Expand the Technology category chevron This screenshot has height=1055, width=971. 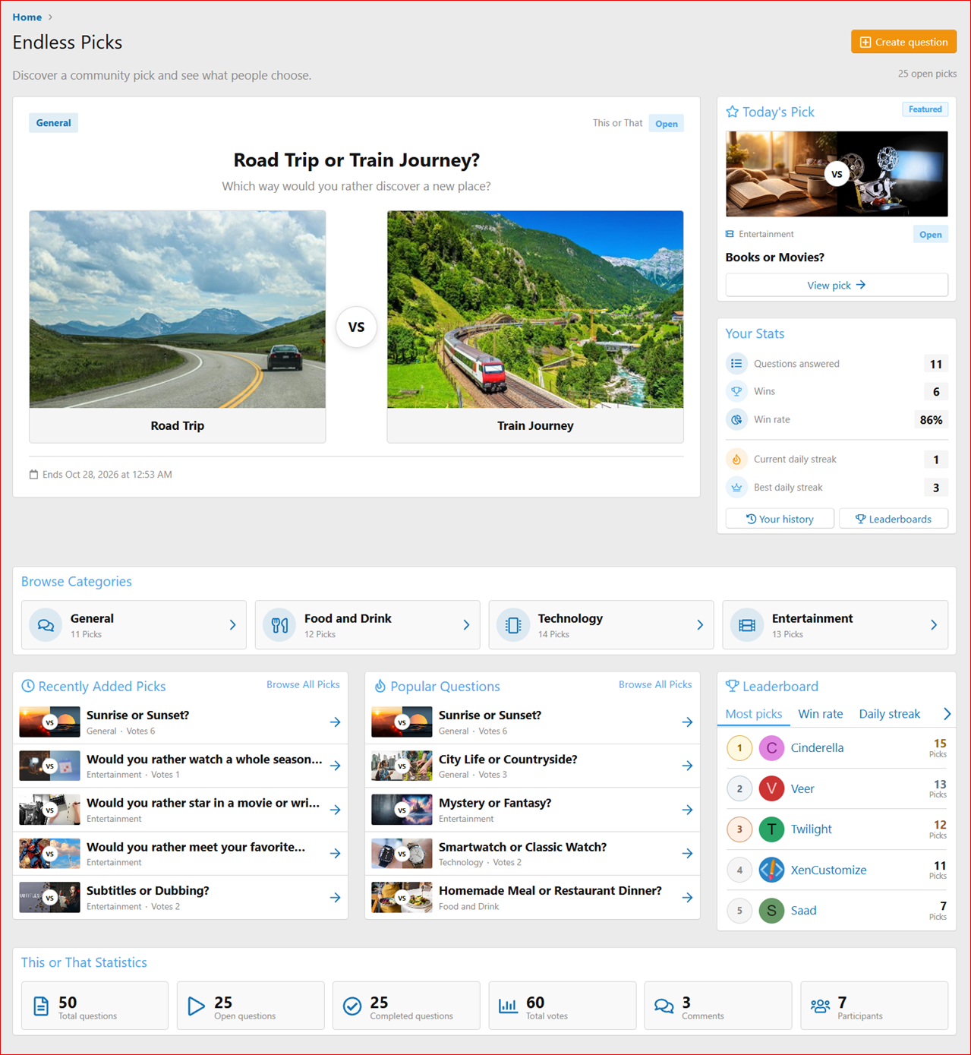coord(700,625)
